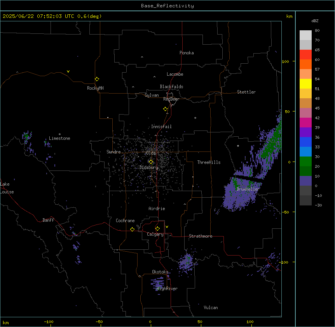This screenshot has height=327, width=335.
Task: Click the purple radar echo over HighRiver
Action: click(x=158, y=285)
